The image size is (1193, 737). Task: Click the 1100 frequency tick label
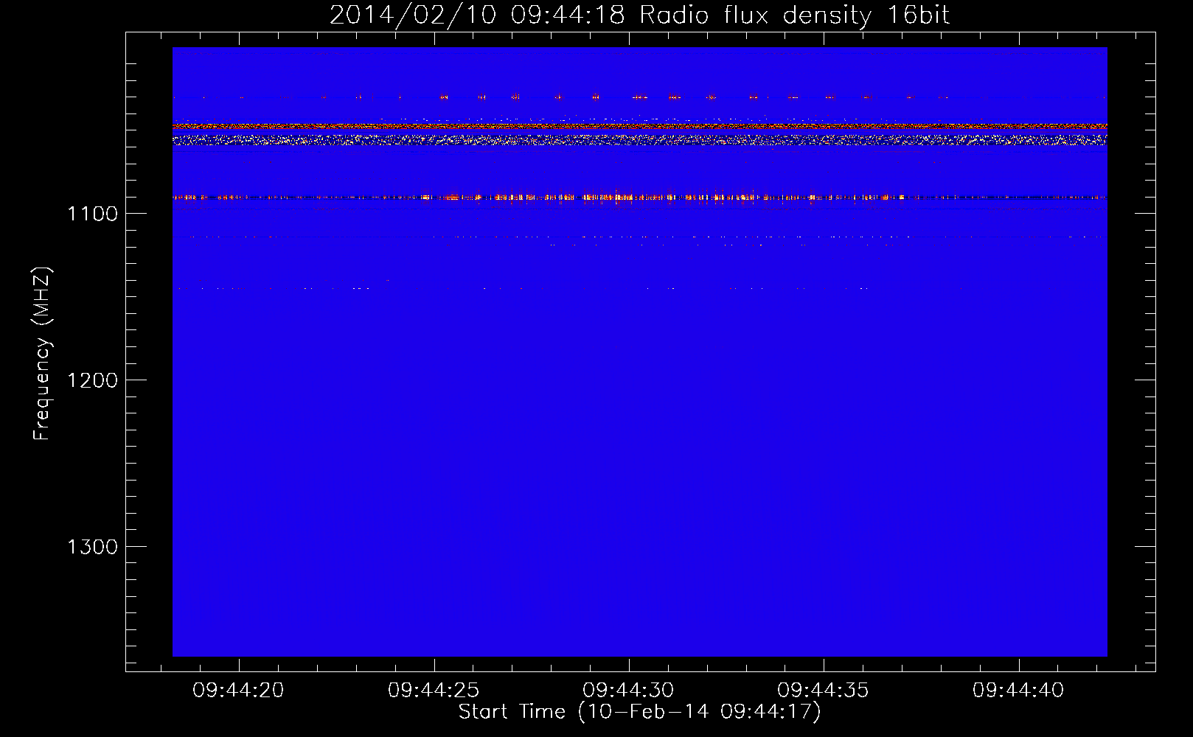tap(92, 214)
